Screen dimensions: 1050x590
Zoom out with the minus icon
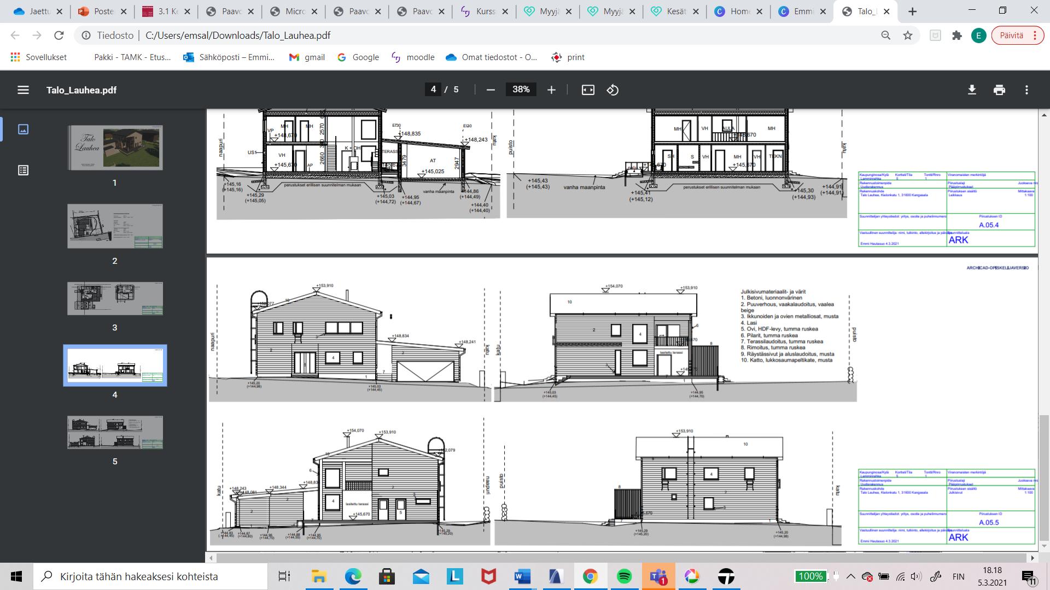click(491, 90)
